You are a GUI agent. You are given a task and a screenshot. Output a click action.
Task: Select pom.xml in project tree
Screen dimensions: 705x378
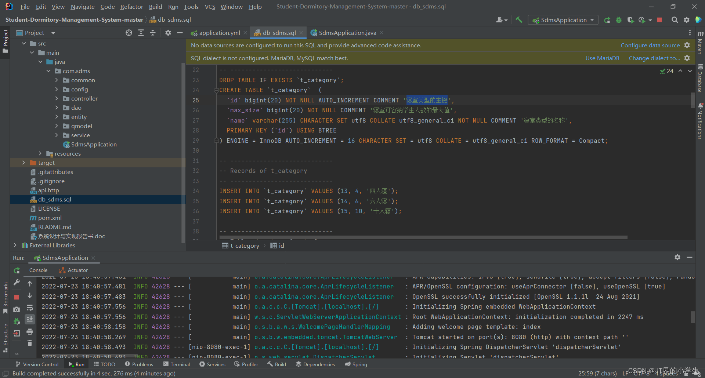pos(50,218)
